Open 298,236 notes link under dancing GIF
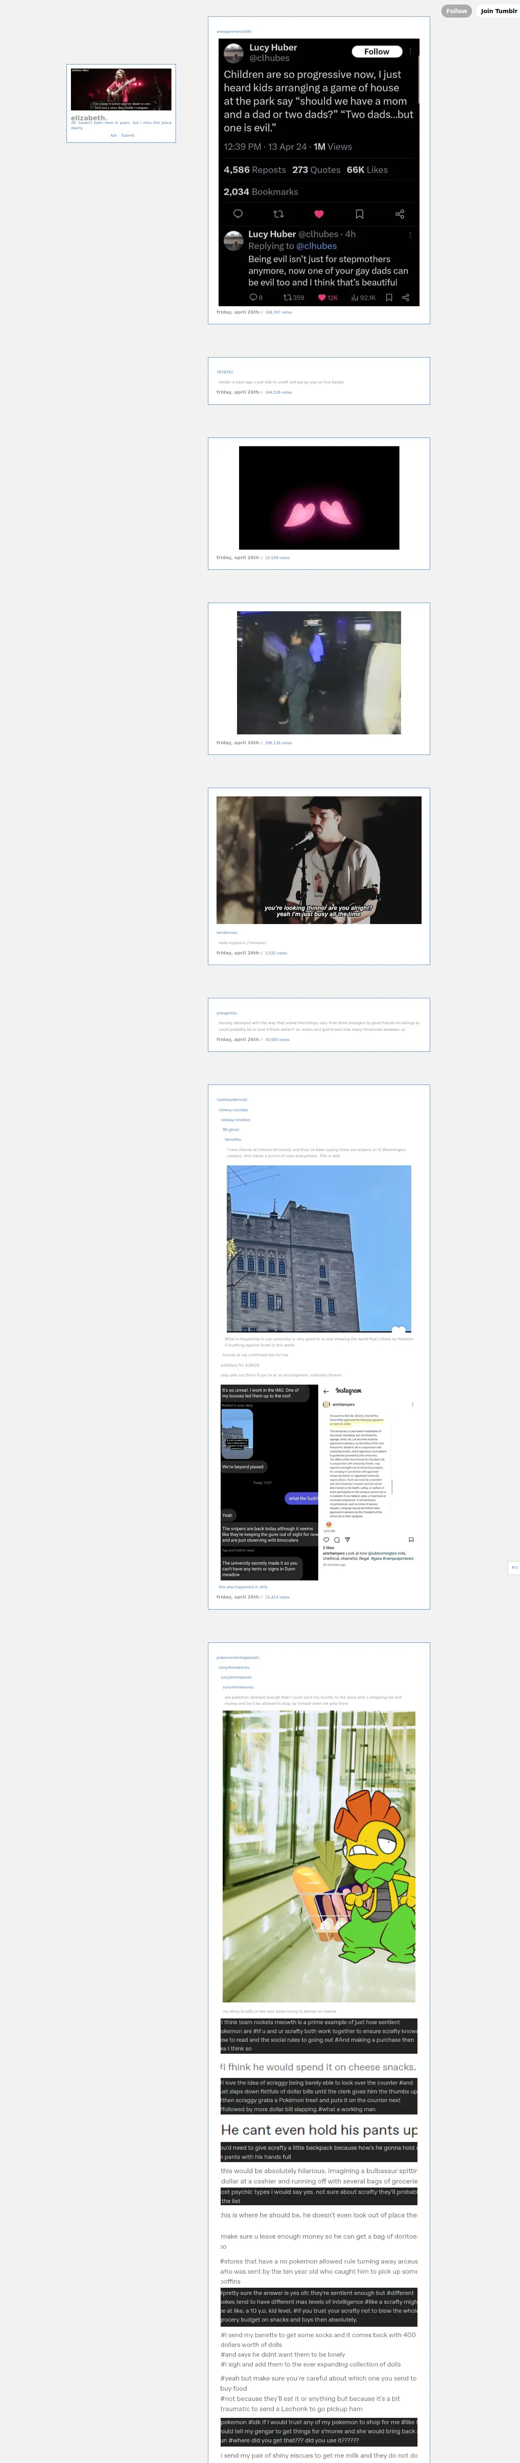This screenshot has width=520, height=2463. [x=278, y=743]
